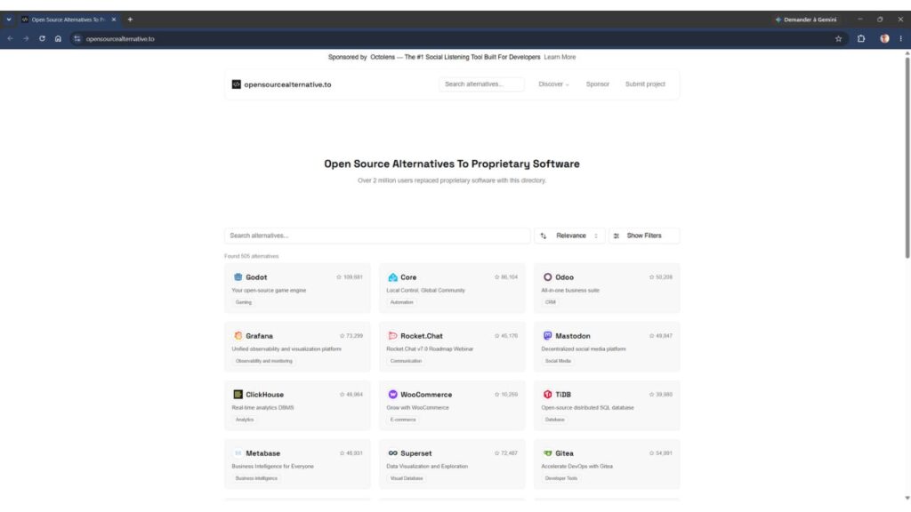Click the Superset project icon
The height and width of the screenshot is (512, 911).
[392, 452]
